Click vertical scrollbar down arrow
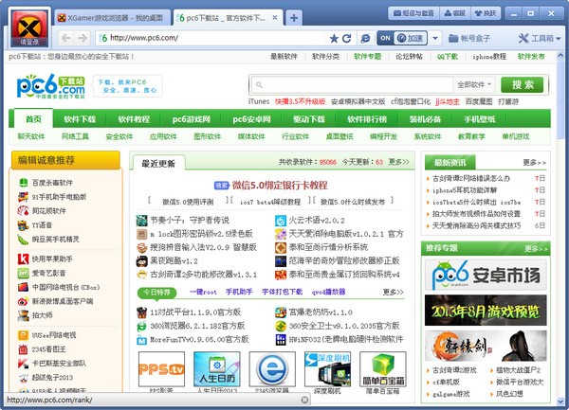The width and height of the screenshot is (569, 410). click(x=560, y=401)
